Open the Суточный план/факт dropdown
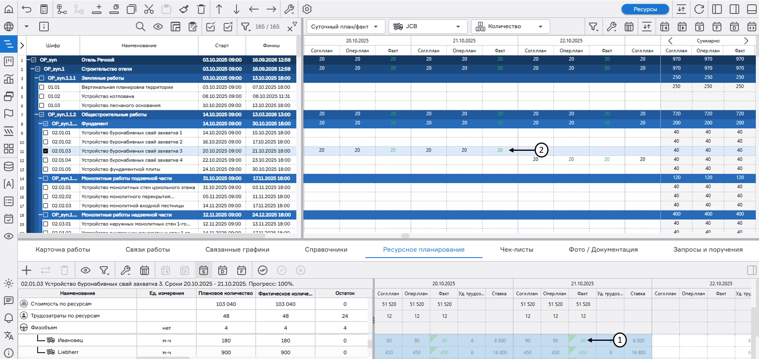The image size is (759, 359). click(x=345, y=27)
